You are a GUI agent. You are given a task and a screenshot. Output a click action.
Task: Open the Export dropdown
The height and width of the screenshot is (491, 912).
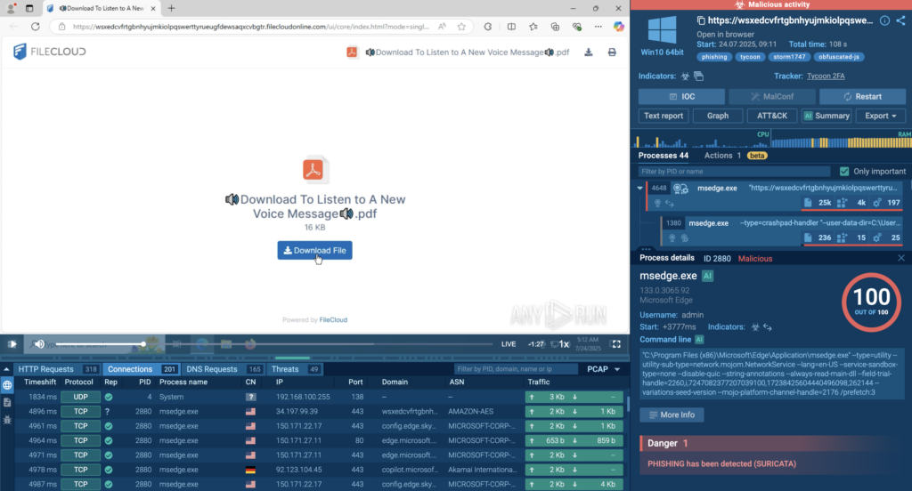click(880, 116)
